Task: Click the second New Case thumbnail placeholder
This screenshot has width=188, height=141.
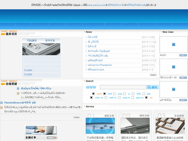Action: coord(174,67)
